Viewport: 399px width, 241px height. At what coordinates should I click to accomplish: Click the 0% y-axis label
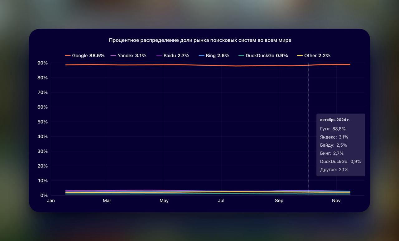point(44,196)
